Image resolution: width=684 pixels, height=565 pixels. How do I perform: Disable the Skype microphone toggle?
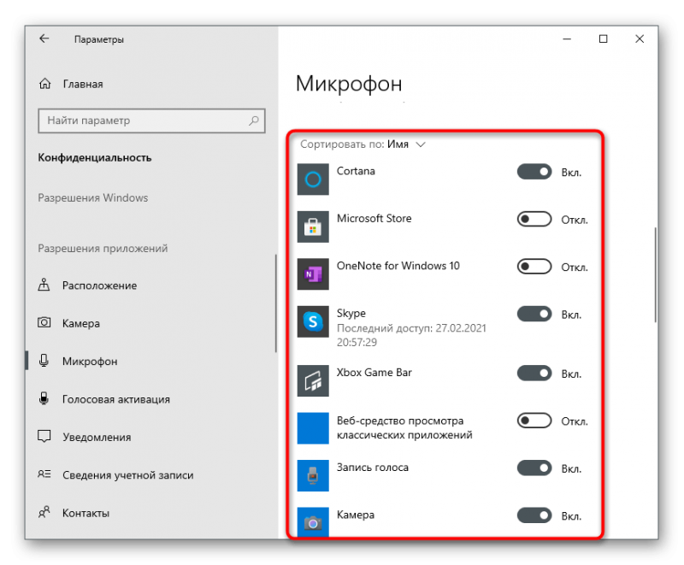[x=534, y=314]
